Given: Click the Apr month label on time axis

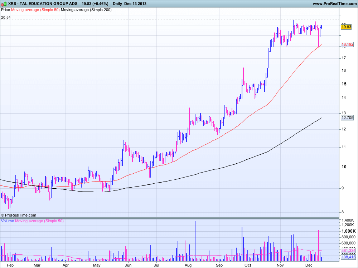Looking at the screenshot, I should (x=66, y=265).
